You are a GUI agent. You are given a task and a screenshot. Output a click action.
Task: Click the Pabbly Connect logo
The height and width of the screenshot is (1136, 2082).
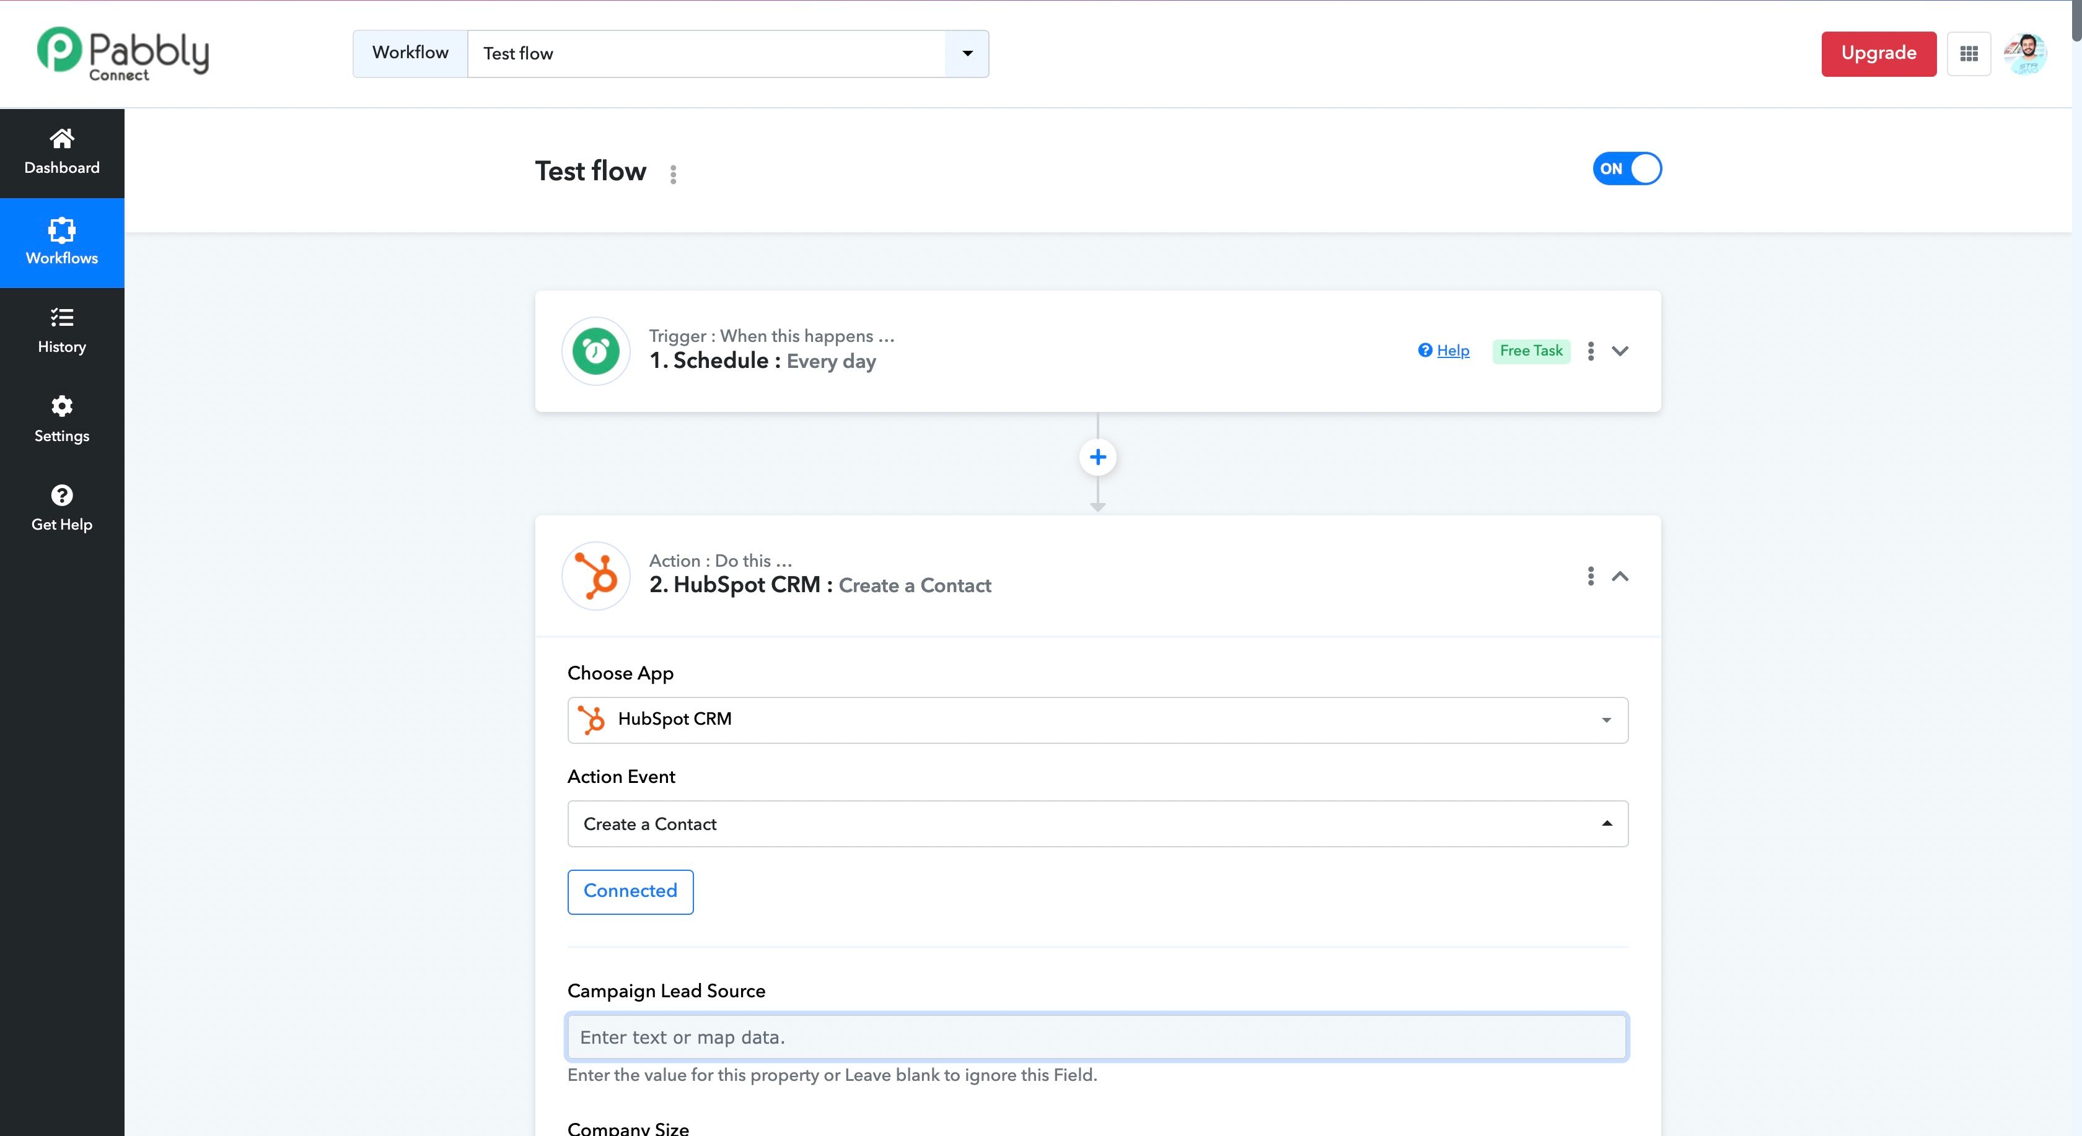[123, 53]
